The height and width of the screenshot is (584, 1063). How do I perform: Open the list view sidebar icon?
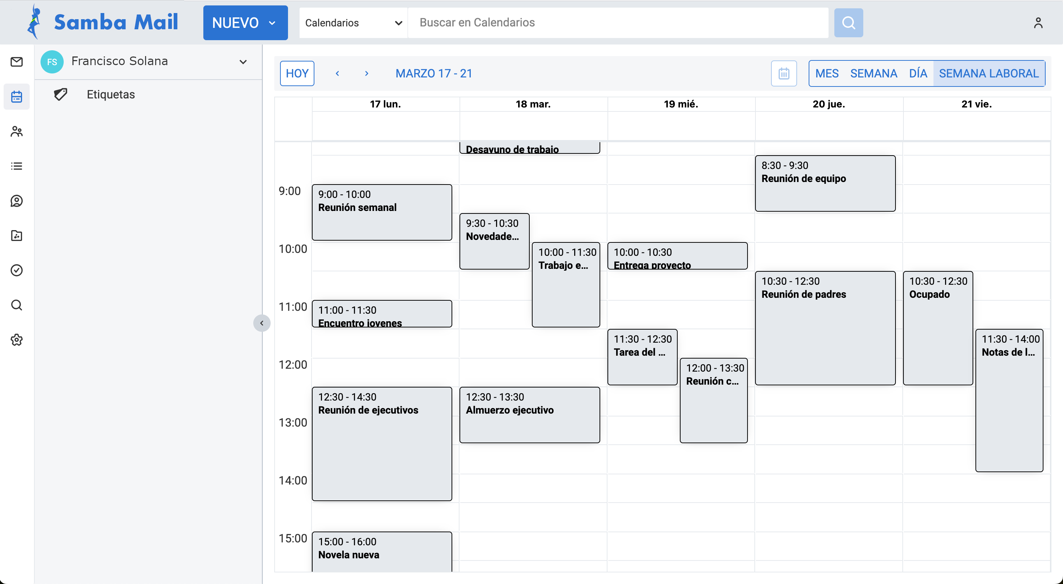[x=17, y=166]
